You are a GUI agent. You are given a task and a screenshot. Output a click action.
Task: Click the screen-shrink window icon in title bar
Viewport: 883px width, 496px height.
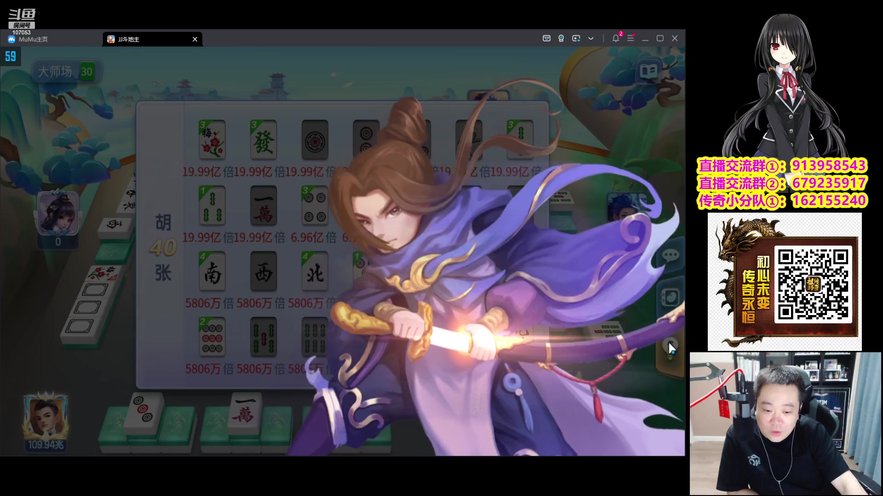pos(576,39)
